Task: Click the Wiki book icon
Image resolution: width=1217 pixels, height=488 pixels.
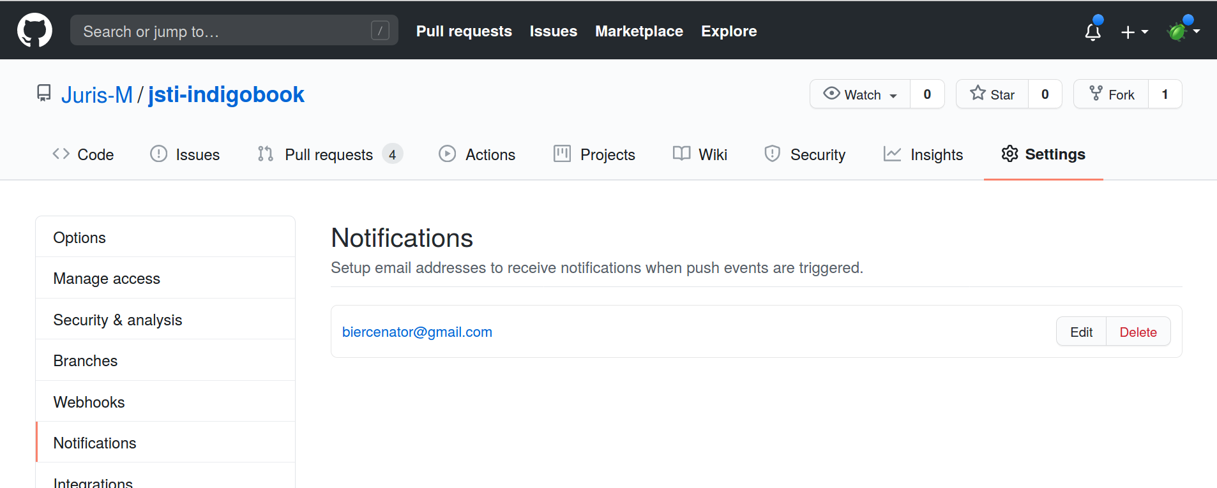Action: (x=681, y=154)
